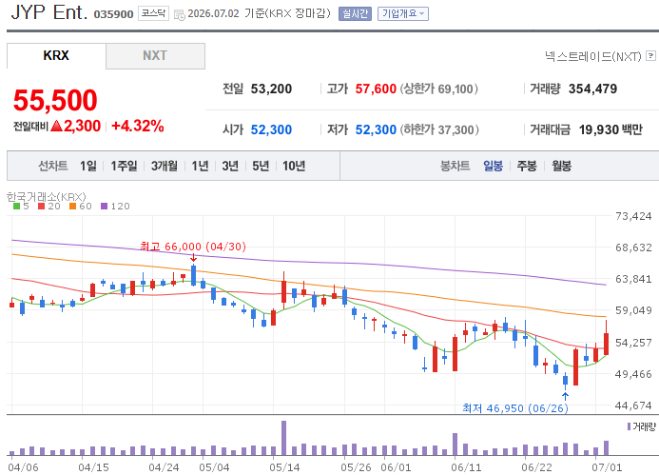Image resolution: width=659 pixels, height=475 pixels.
Task: Click the 거래량 volume legend label
Action: pos(644,426)
